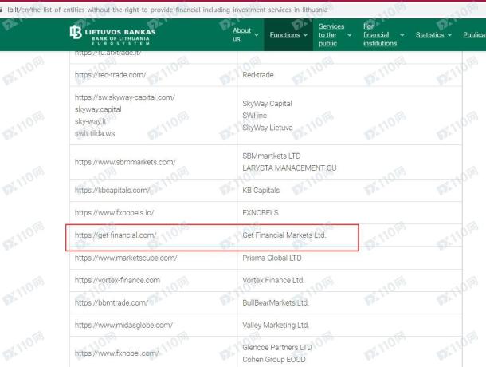Select https://www.midasglobe.com/ cell
The image size is (486, 367).
click(154, 325)
